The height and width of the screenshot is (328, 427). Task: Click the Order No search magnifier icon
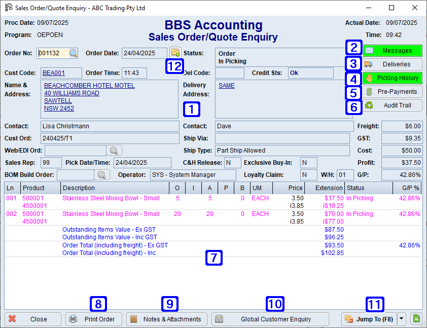[74, 53]
